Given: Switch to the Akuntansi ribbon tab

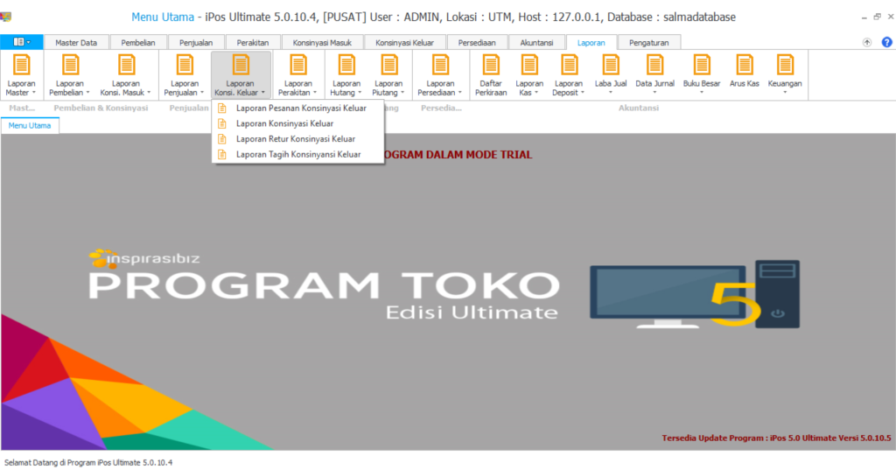Looking at the screenshot, I should point(536,42).
